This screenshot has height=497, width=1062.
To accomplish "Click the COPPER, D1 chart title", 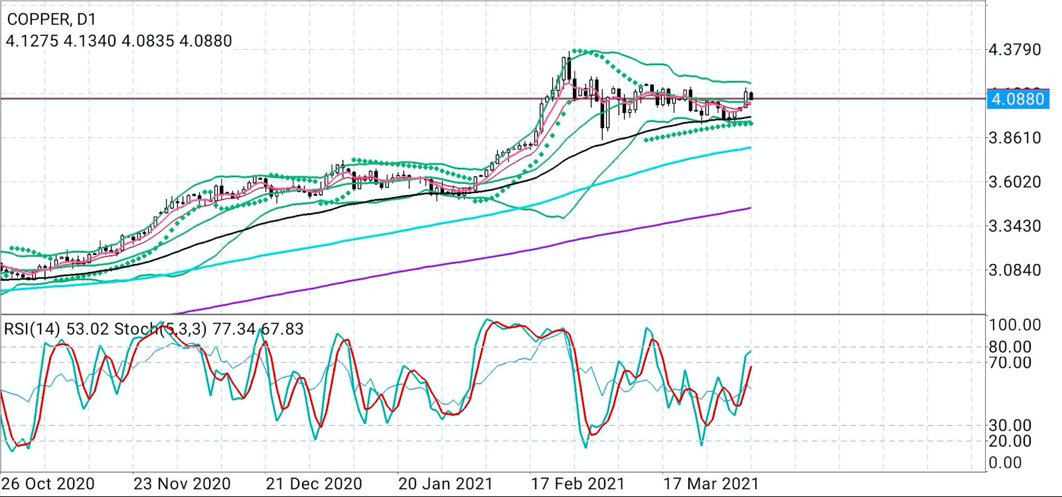I will (52, 19).
